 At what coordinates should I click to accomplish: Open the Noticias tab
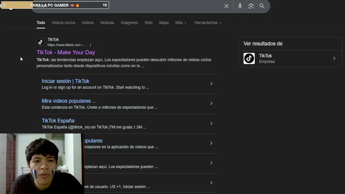pos(107,23)
